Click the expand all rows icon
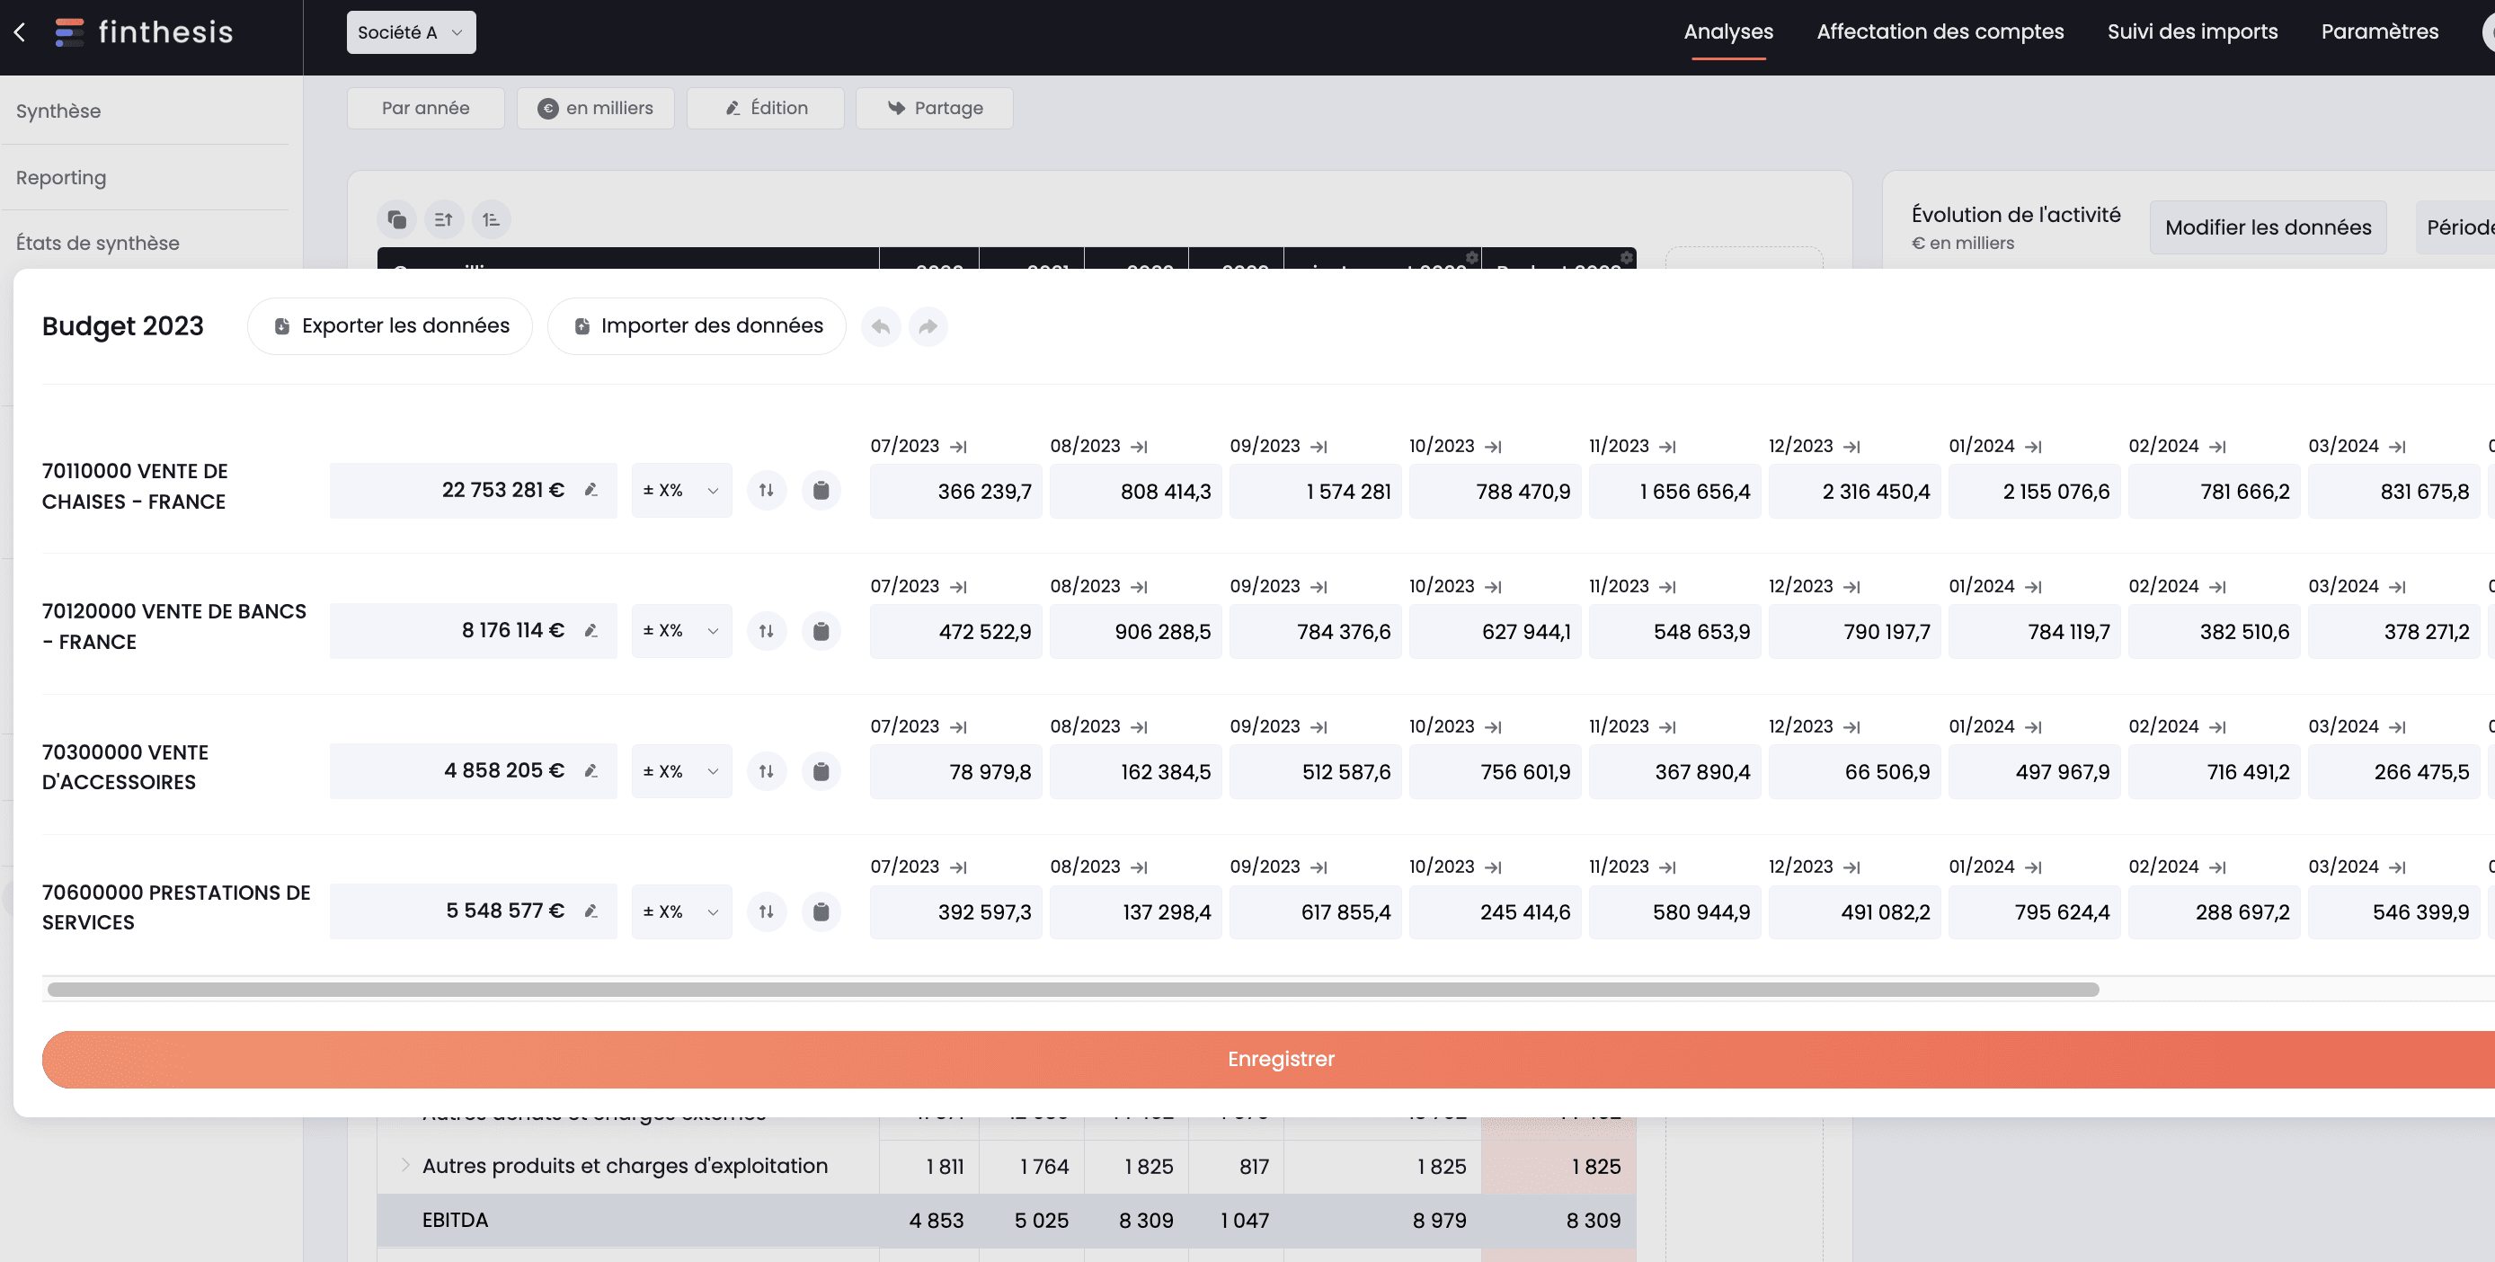Image resolution: width=2495 pixels, height=1262 pixels. point(489,218)
